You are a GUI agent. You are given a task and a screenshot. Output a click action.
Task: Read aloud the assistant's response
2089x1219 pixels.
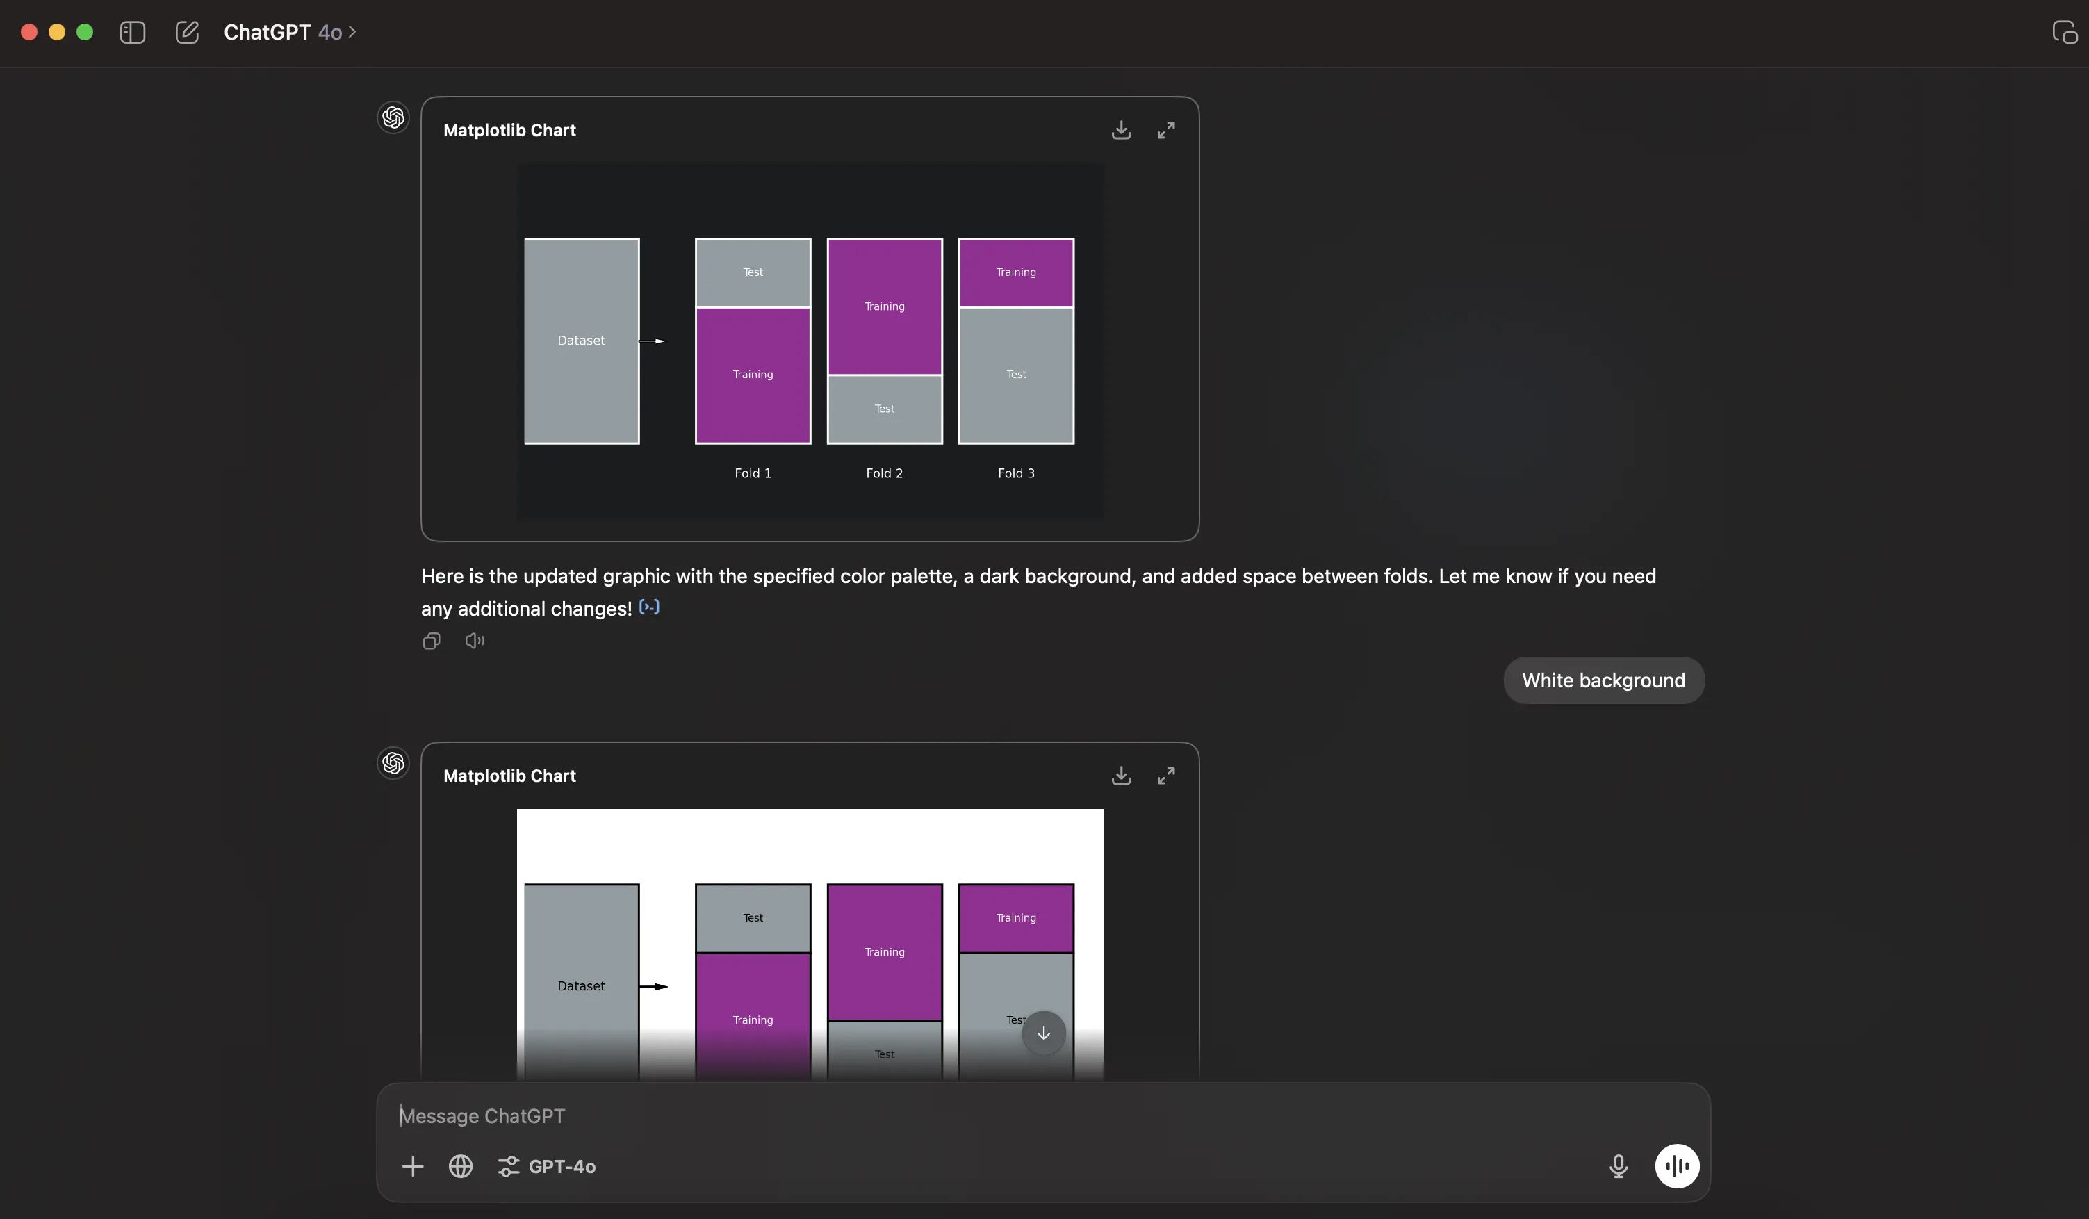click(474, 641)
